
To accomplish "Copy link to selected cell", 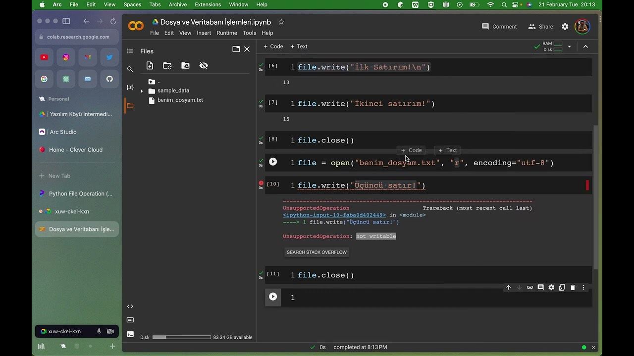I will (x=530, y=287).
